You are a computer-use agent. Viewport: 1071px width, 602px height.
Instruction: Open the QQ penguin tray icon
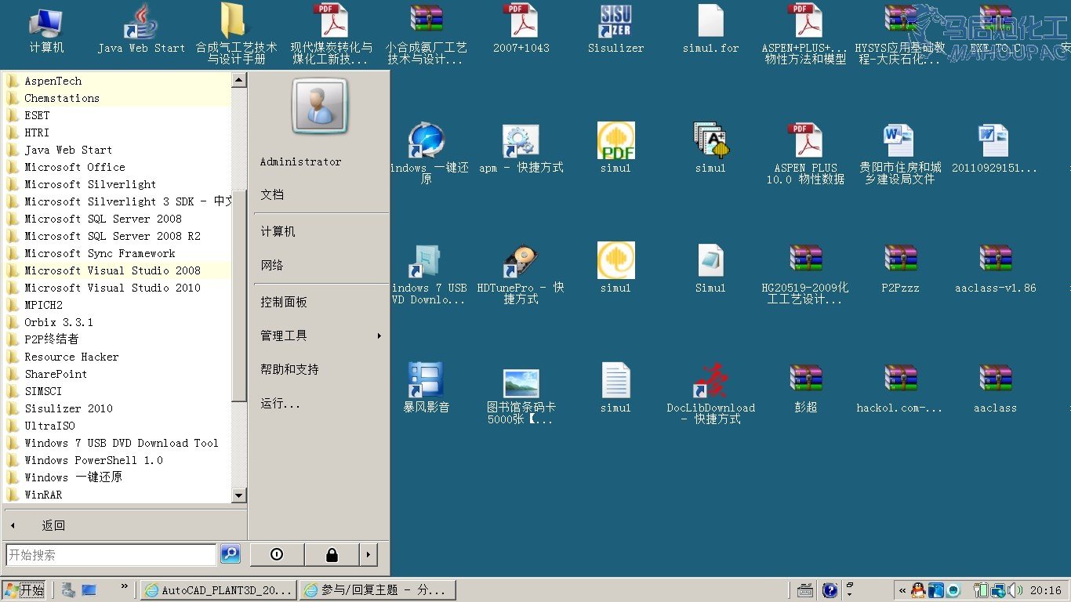(918, 590)
